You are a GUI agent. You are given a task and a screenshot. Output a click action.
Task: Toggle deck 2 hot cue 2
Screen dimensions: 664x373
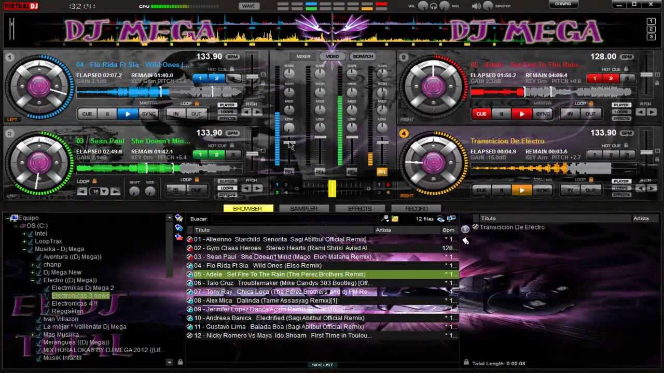coord(611,78)
